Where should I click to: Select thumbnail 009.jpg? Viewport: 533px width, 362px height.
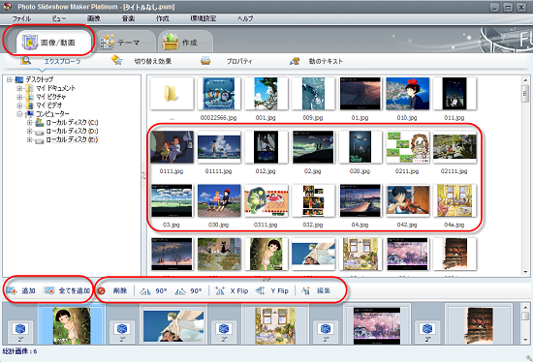click(x=313, y=94)
